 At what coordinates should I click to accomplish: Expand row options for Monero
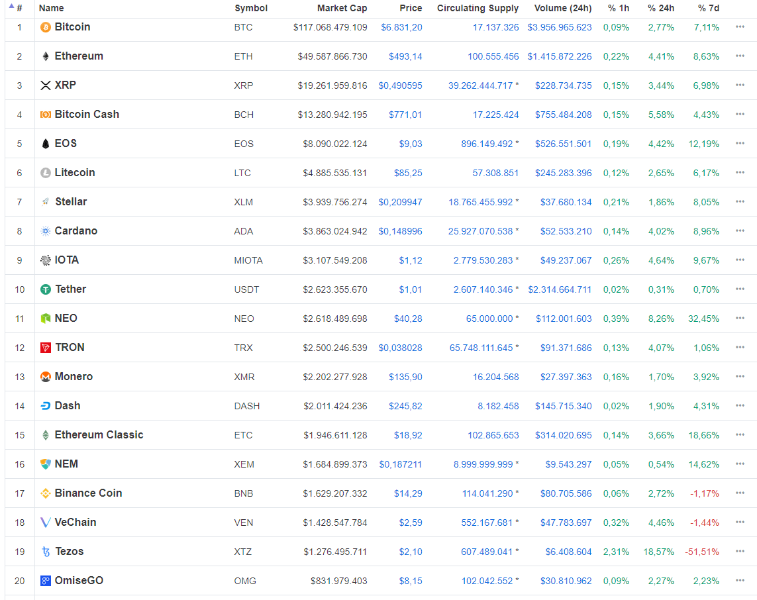pyautogui.click(x=740, y=377)
